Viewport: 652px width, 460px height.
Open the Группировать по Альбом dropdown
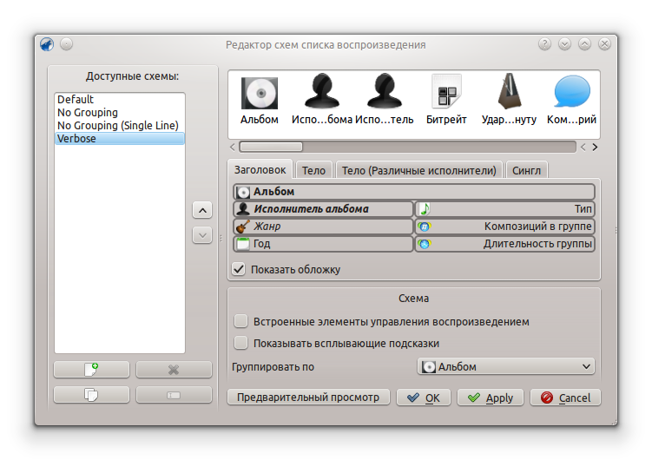coord(506,366)
